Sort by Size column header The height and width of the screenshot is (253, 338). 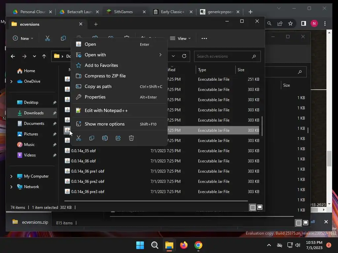(248, 70)
